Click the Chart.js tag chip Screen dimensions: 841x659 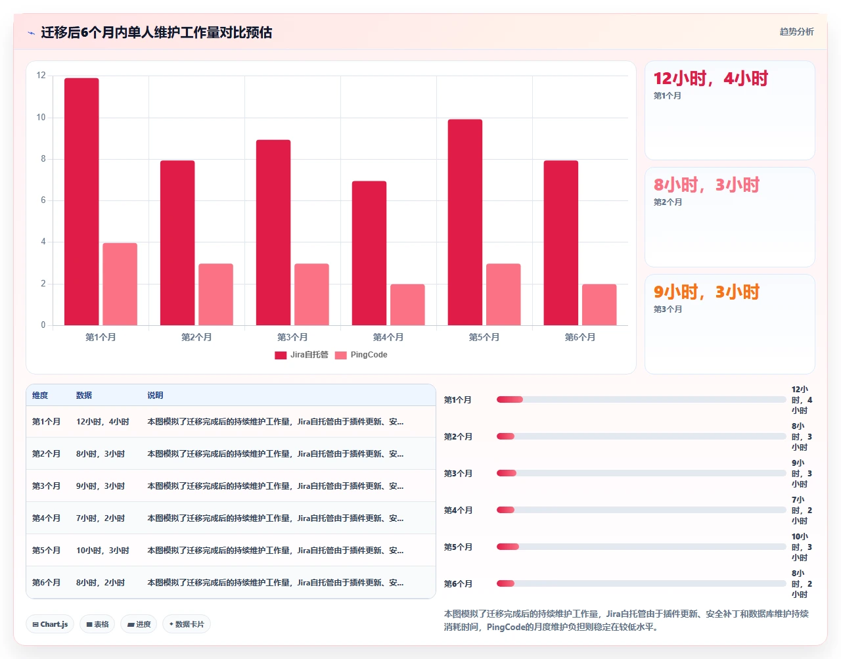pos(50,624)
